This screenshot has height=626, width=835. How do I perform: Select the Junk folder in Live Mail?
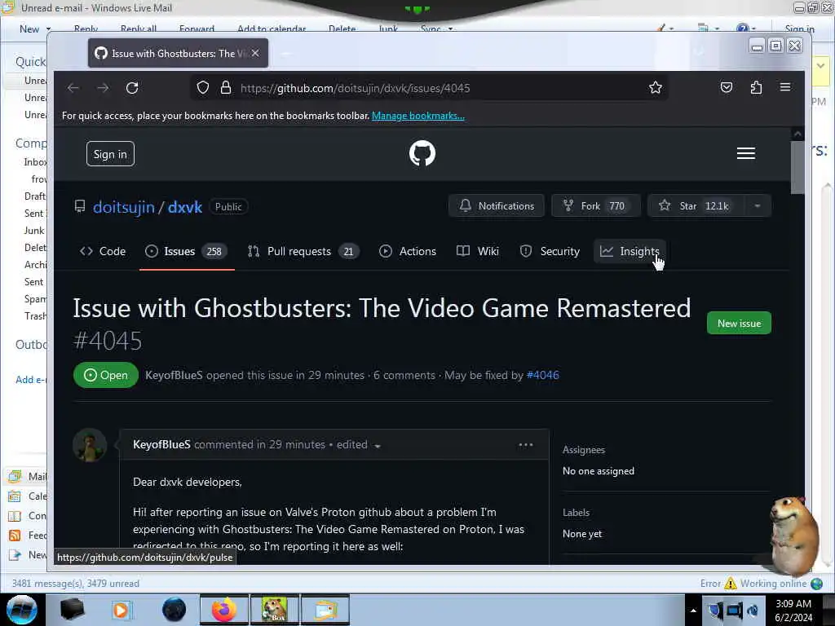pos(34,231)
